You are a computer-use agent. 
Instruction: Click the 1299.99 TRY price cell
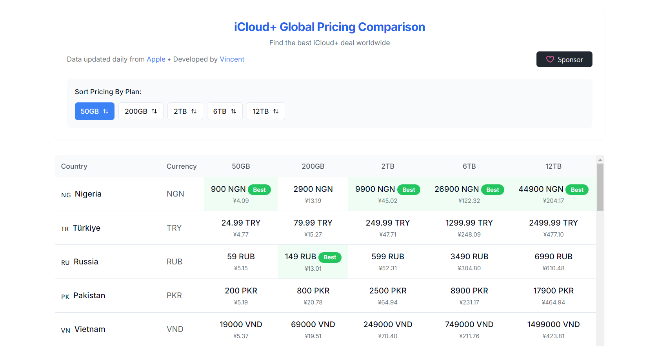tap(469, 228)
